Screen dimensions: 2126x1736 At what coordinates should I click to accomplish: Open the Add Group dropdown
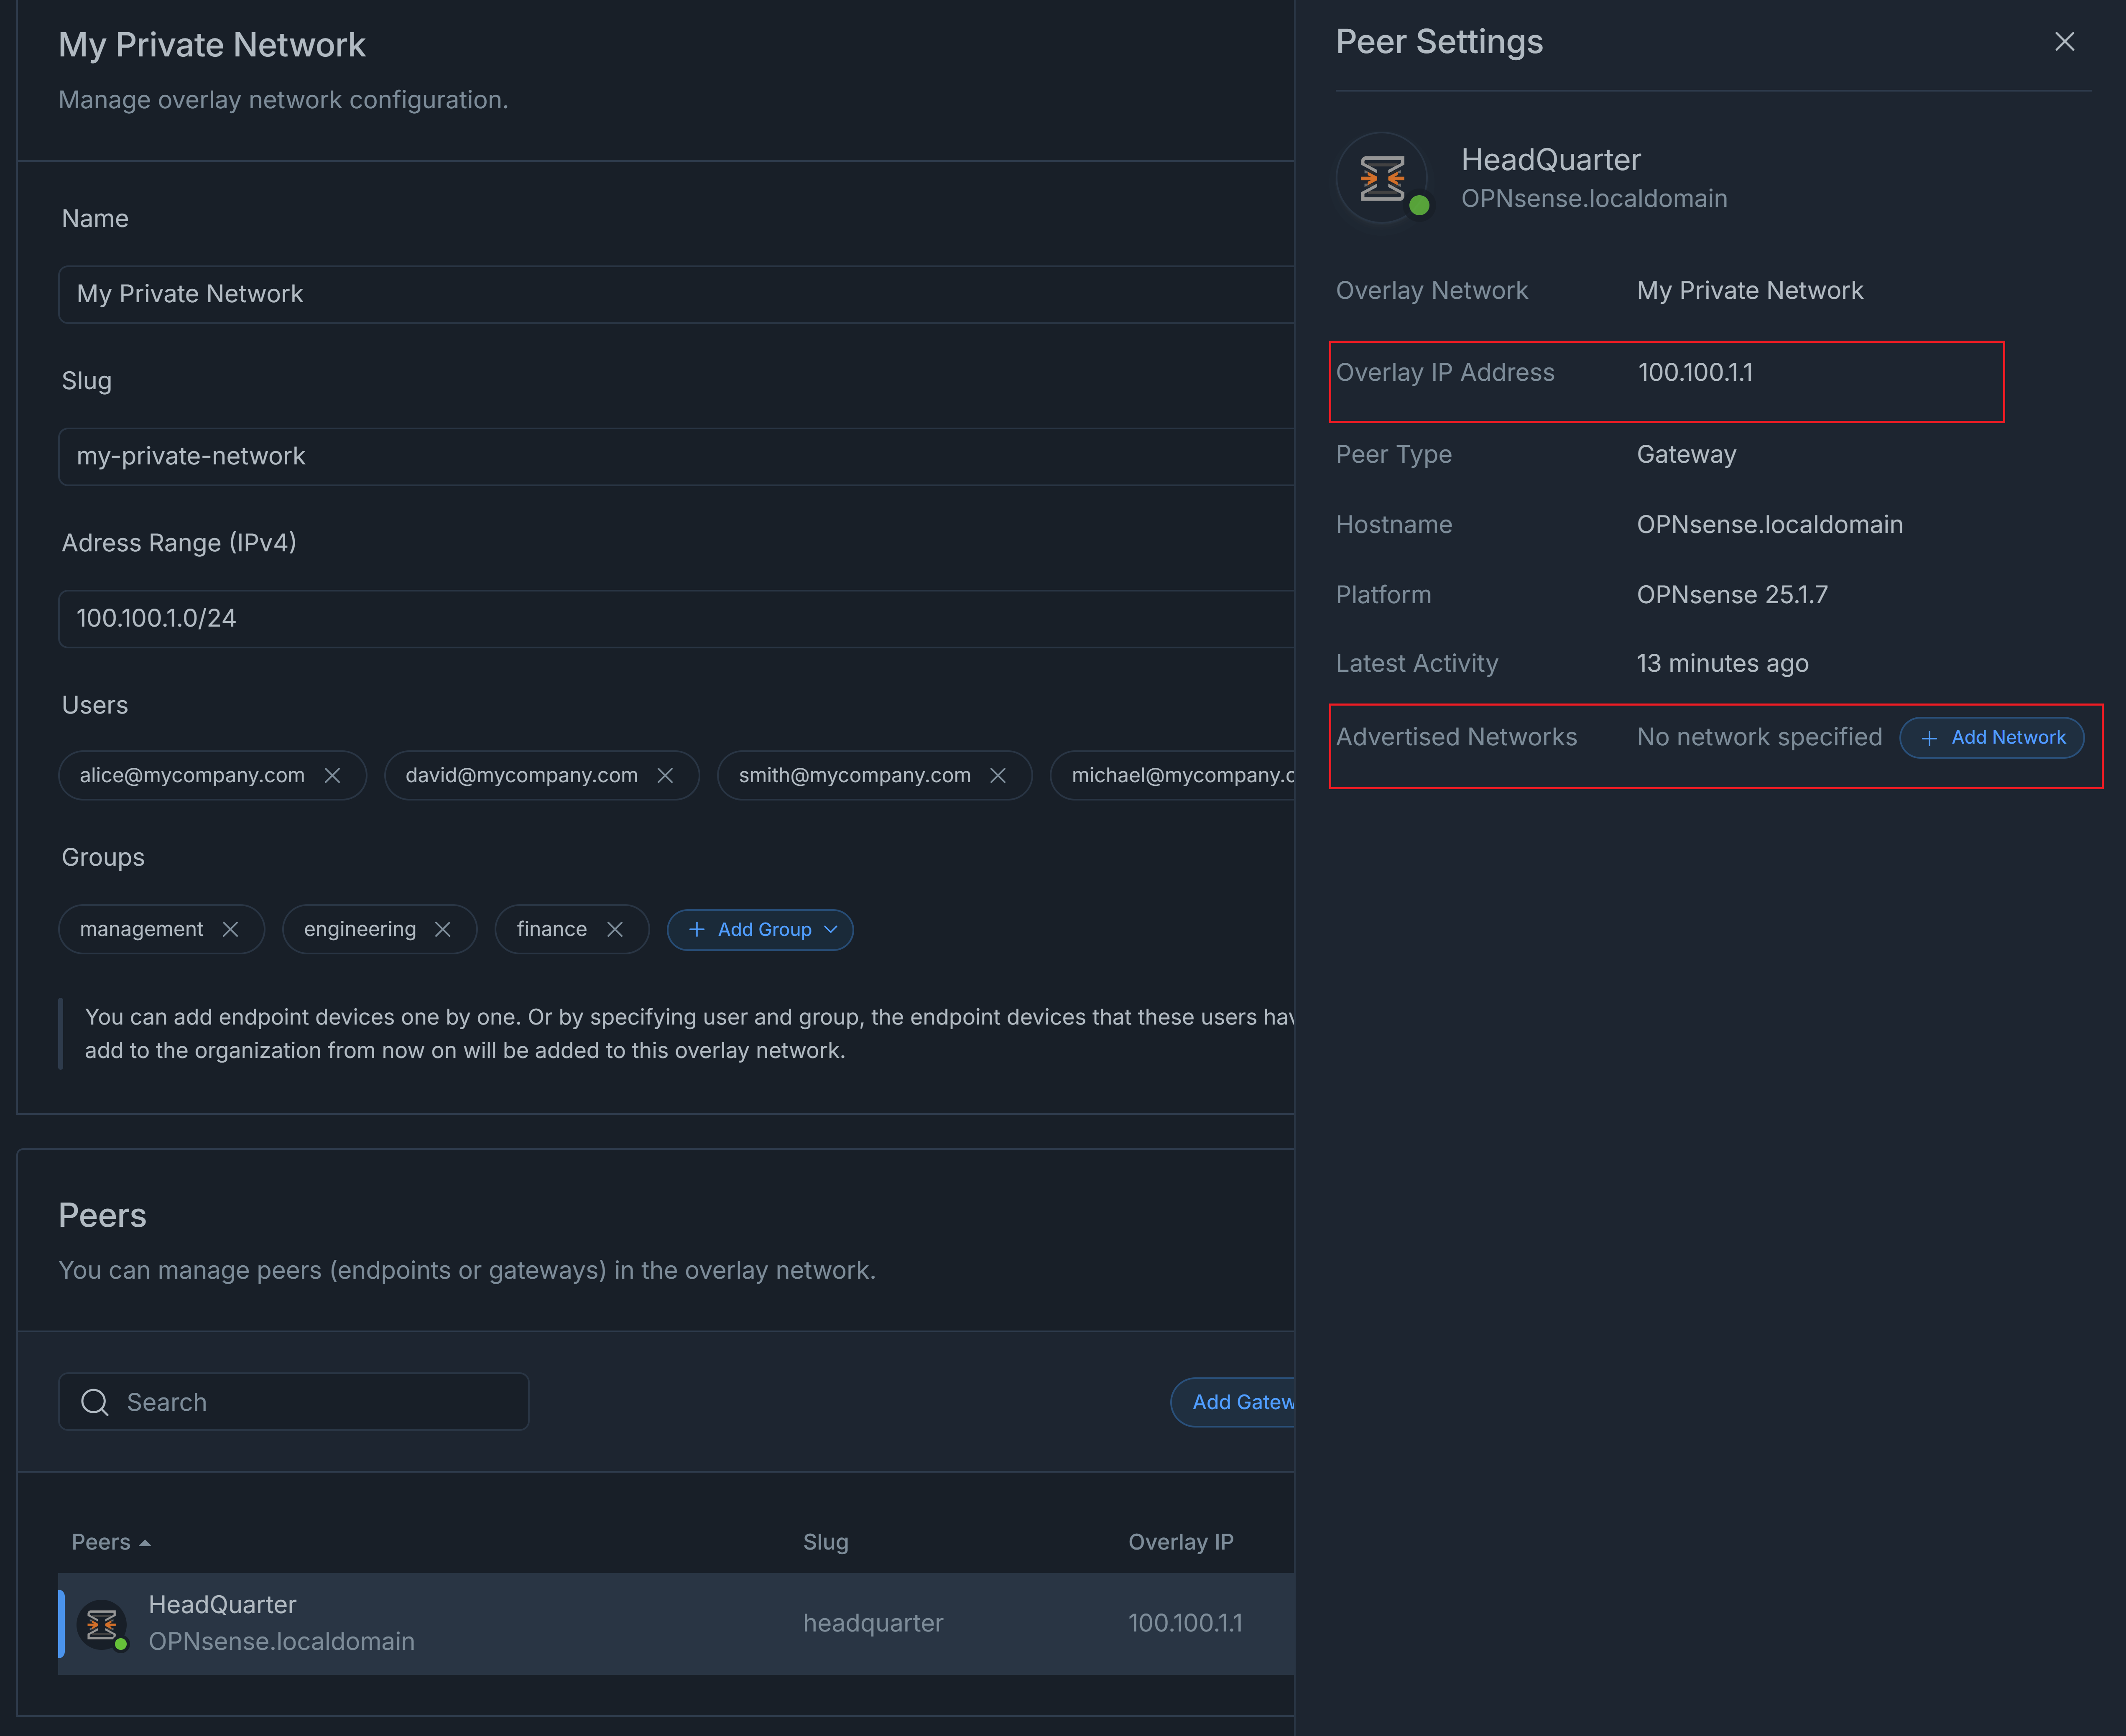coord(760,930)
